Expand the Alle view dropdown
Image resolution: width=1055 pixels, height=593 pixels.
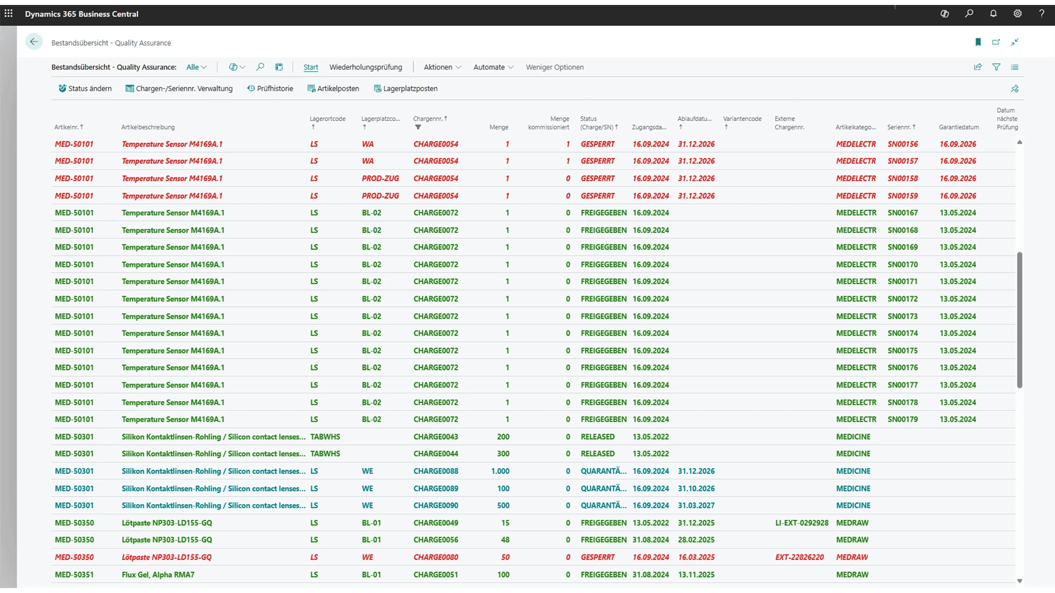pos(196,67)
